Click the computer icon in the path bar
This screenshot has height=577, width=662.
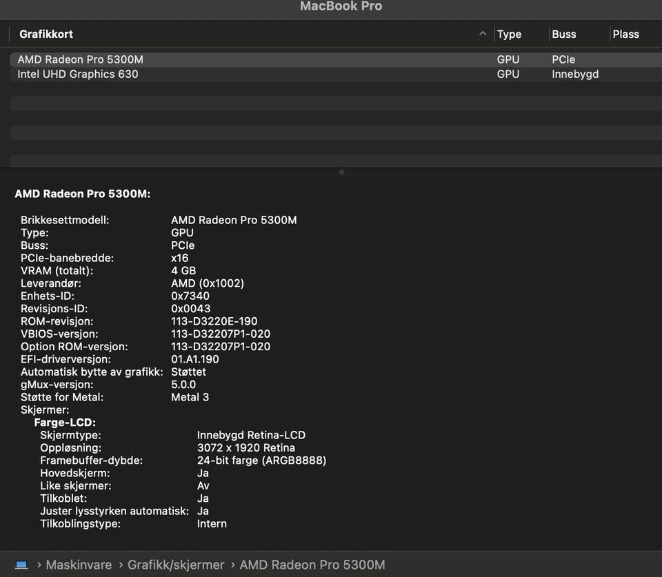pyautogui.click(x=21, y=565)
